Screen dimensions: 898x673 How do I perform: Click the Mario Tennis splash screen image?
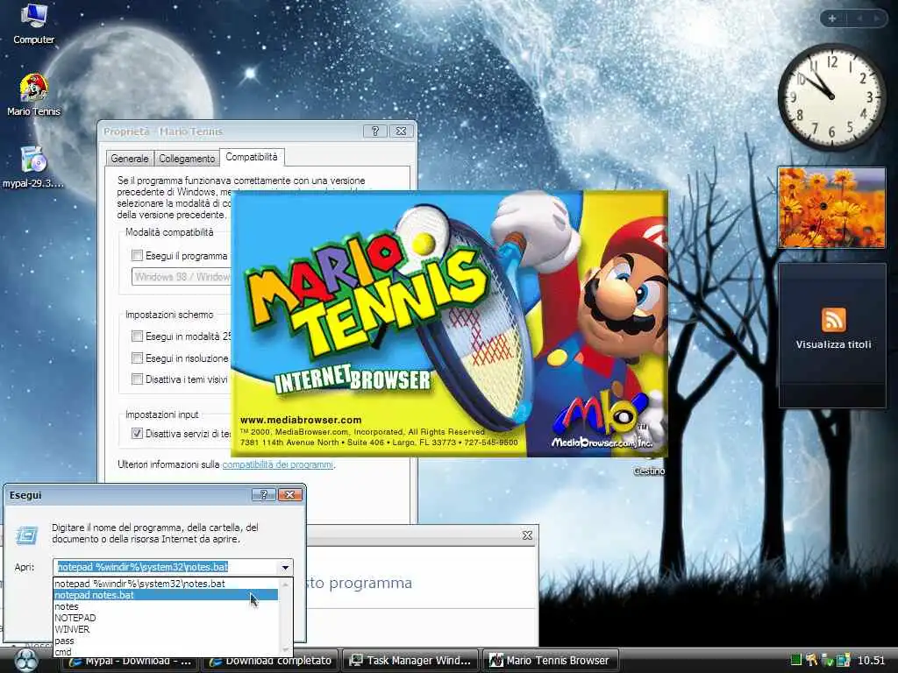449,324
